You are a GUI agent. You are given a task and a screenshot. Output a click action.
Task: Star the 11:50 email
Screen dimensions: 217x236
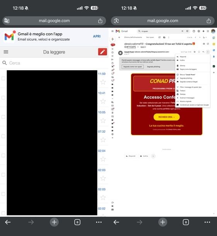pos(103,82)
